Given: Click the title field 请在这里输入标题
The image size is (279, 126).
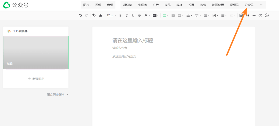Looking at the screenshot, I should [133, 40].
